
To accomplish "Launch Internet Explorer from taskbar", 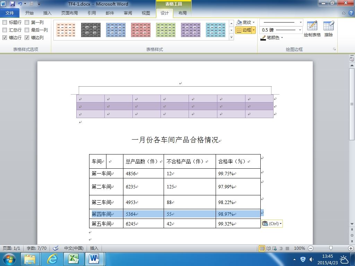I will pos(52,259).
